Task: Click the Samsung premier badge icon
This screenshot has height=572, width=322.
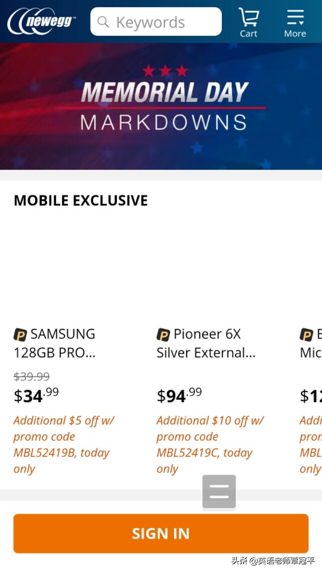Action: coord(20,335)
